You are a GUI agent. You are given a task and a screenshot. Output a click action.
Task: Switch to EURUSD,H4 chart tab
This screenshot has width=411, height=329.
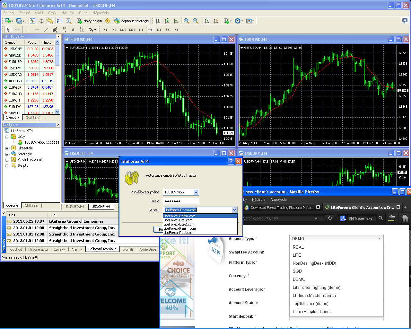[75, 207]
